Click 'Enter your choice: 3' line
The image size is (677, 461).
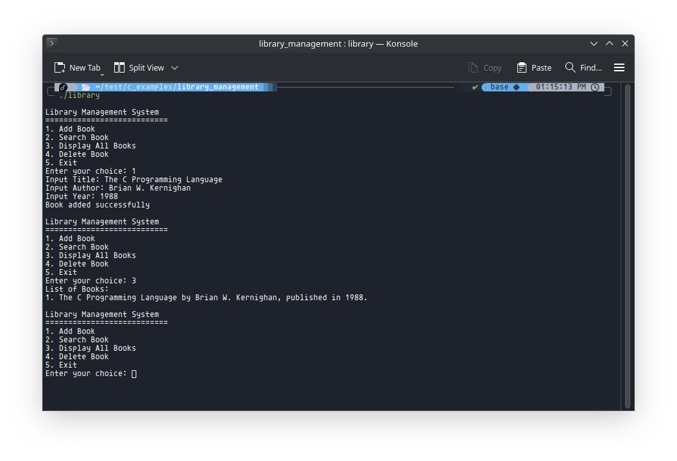point(91,281)
